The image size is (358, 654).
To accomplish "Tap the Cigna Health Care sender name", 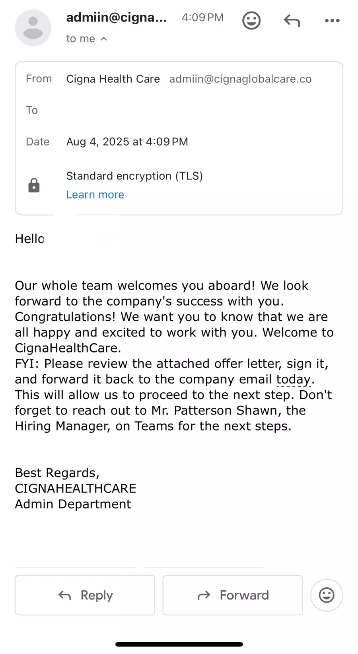I will pyautogui.click(x=113, y=79).
